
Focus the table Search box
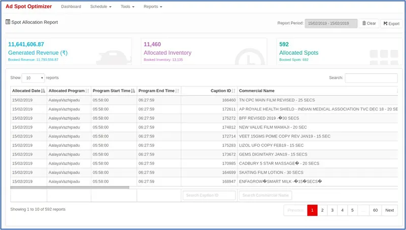point(371,78)
